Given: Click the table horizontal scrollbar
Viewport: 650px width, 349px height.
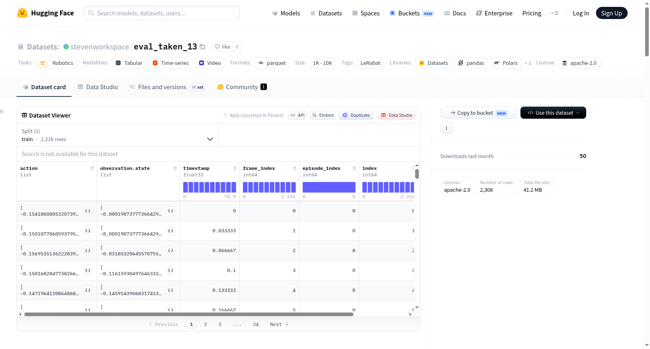Looking at the screenshot, I should 189,314.
